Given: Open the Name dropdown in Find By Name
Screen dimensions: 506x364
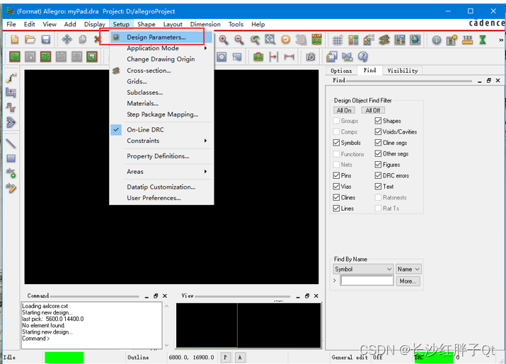Looking at the screenshot, I should point(408,269).
